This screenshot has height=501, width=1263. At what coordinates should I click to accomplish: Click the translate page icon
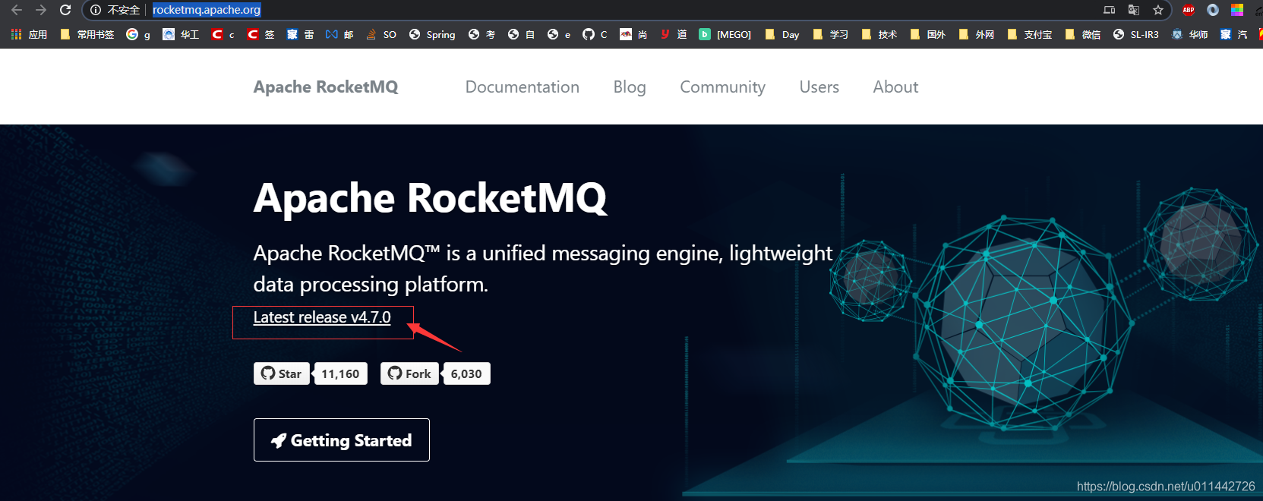1134,10
